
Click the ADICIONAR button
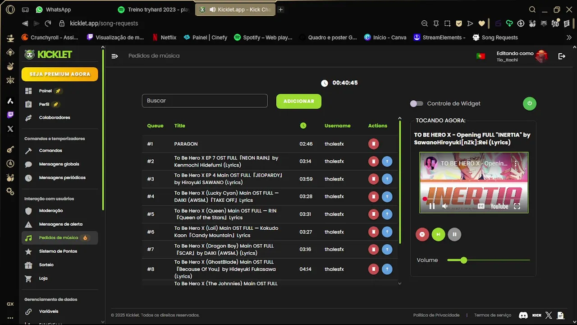(x=299, y=101)
